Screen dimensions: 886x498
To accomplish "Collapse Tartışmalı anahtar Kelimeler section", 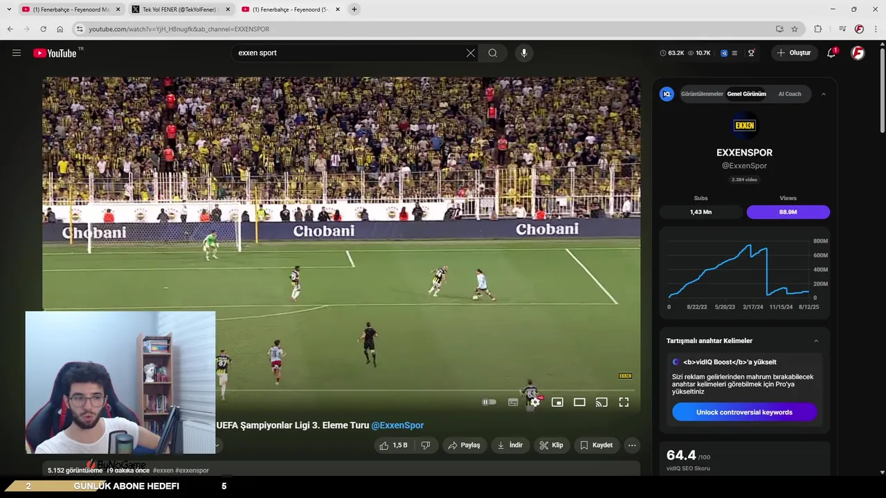I will (816, 341).
